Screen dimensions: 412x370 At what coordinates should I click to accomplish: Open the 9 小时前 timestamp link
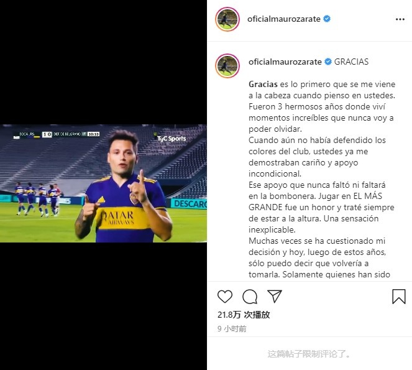(x=232, y=329)
